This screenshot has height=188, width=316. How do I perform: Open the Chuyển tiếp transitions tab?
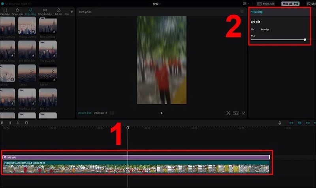(45, 11)
